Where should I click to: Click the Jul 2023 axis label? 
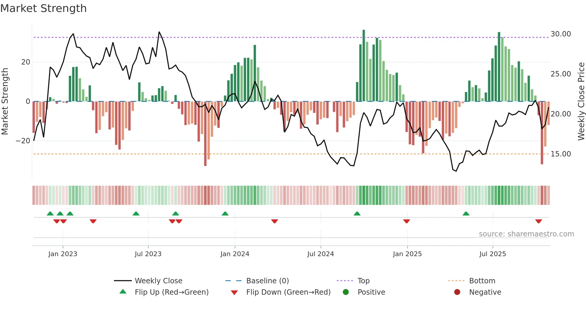(148, 254)
